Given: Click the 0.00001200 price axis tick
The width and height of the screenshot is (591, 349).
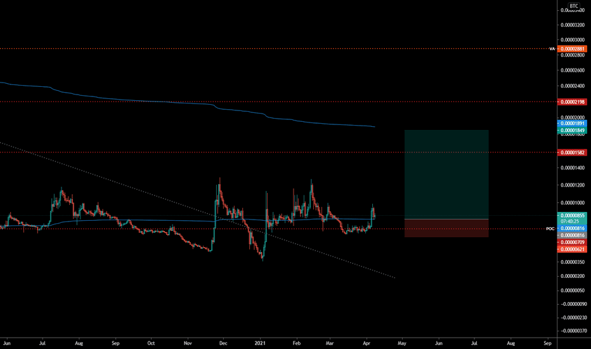Looking at the screenshot, I should point(573,185).
